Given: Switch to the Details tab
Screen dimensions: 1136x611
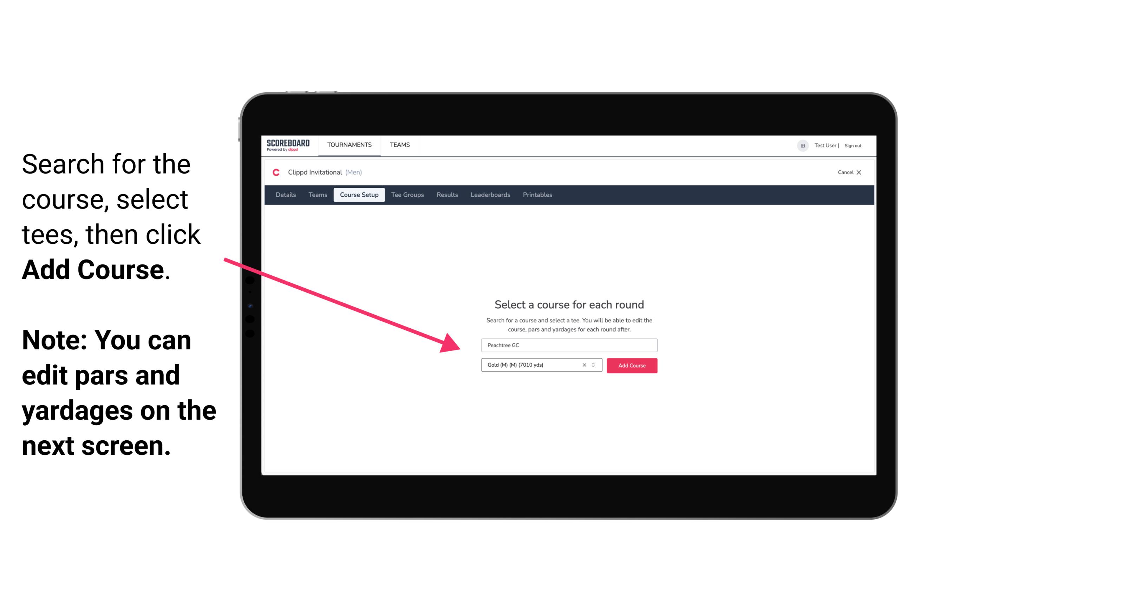Looking at the screenshot, I should point(286,195).
